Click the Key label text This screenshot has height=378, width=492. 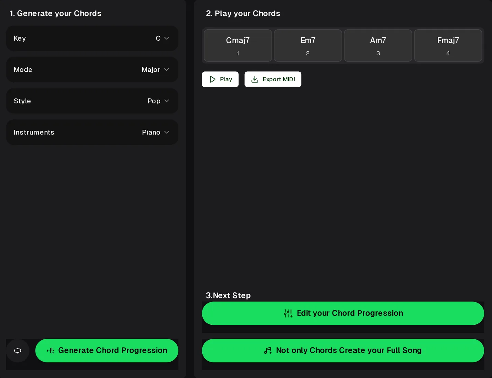pyautogui.click(x=20, y=38)
